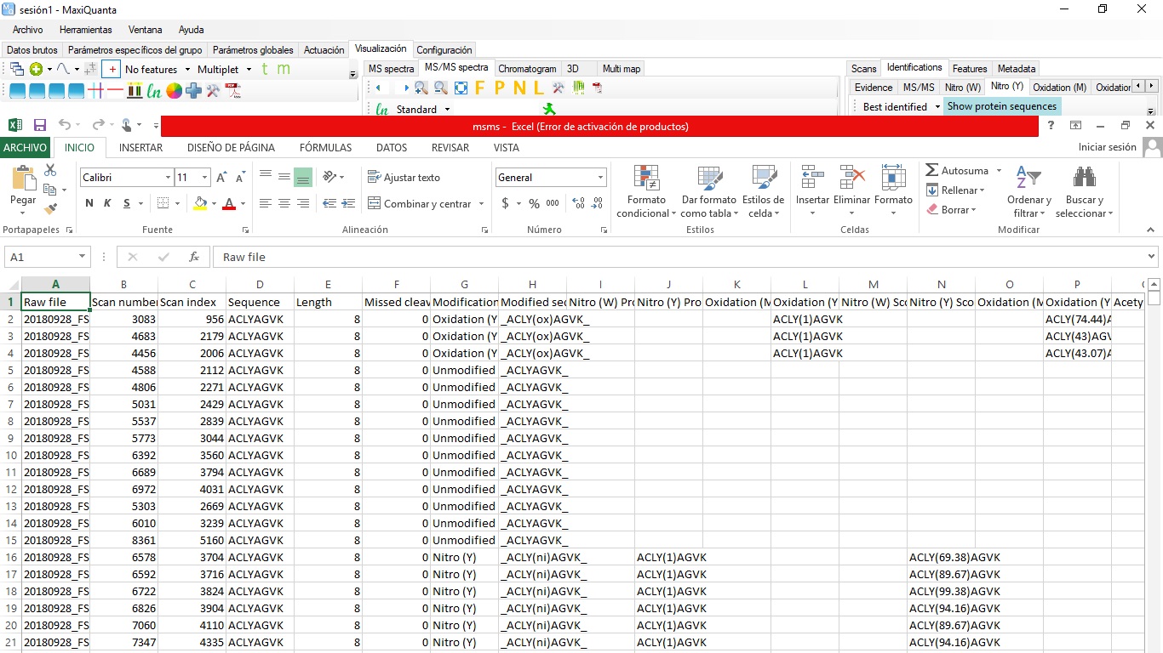1163x653 pixels.
Task: Click the format painter brush icon
Action: (x=50, y=208)
